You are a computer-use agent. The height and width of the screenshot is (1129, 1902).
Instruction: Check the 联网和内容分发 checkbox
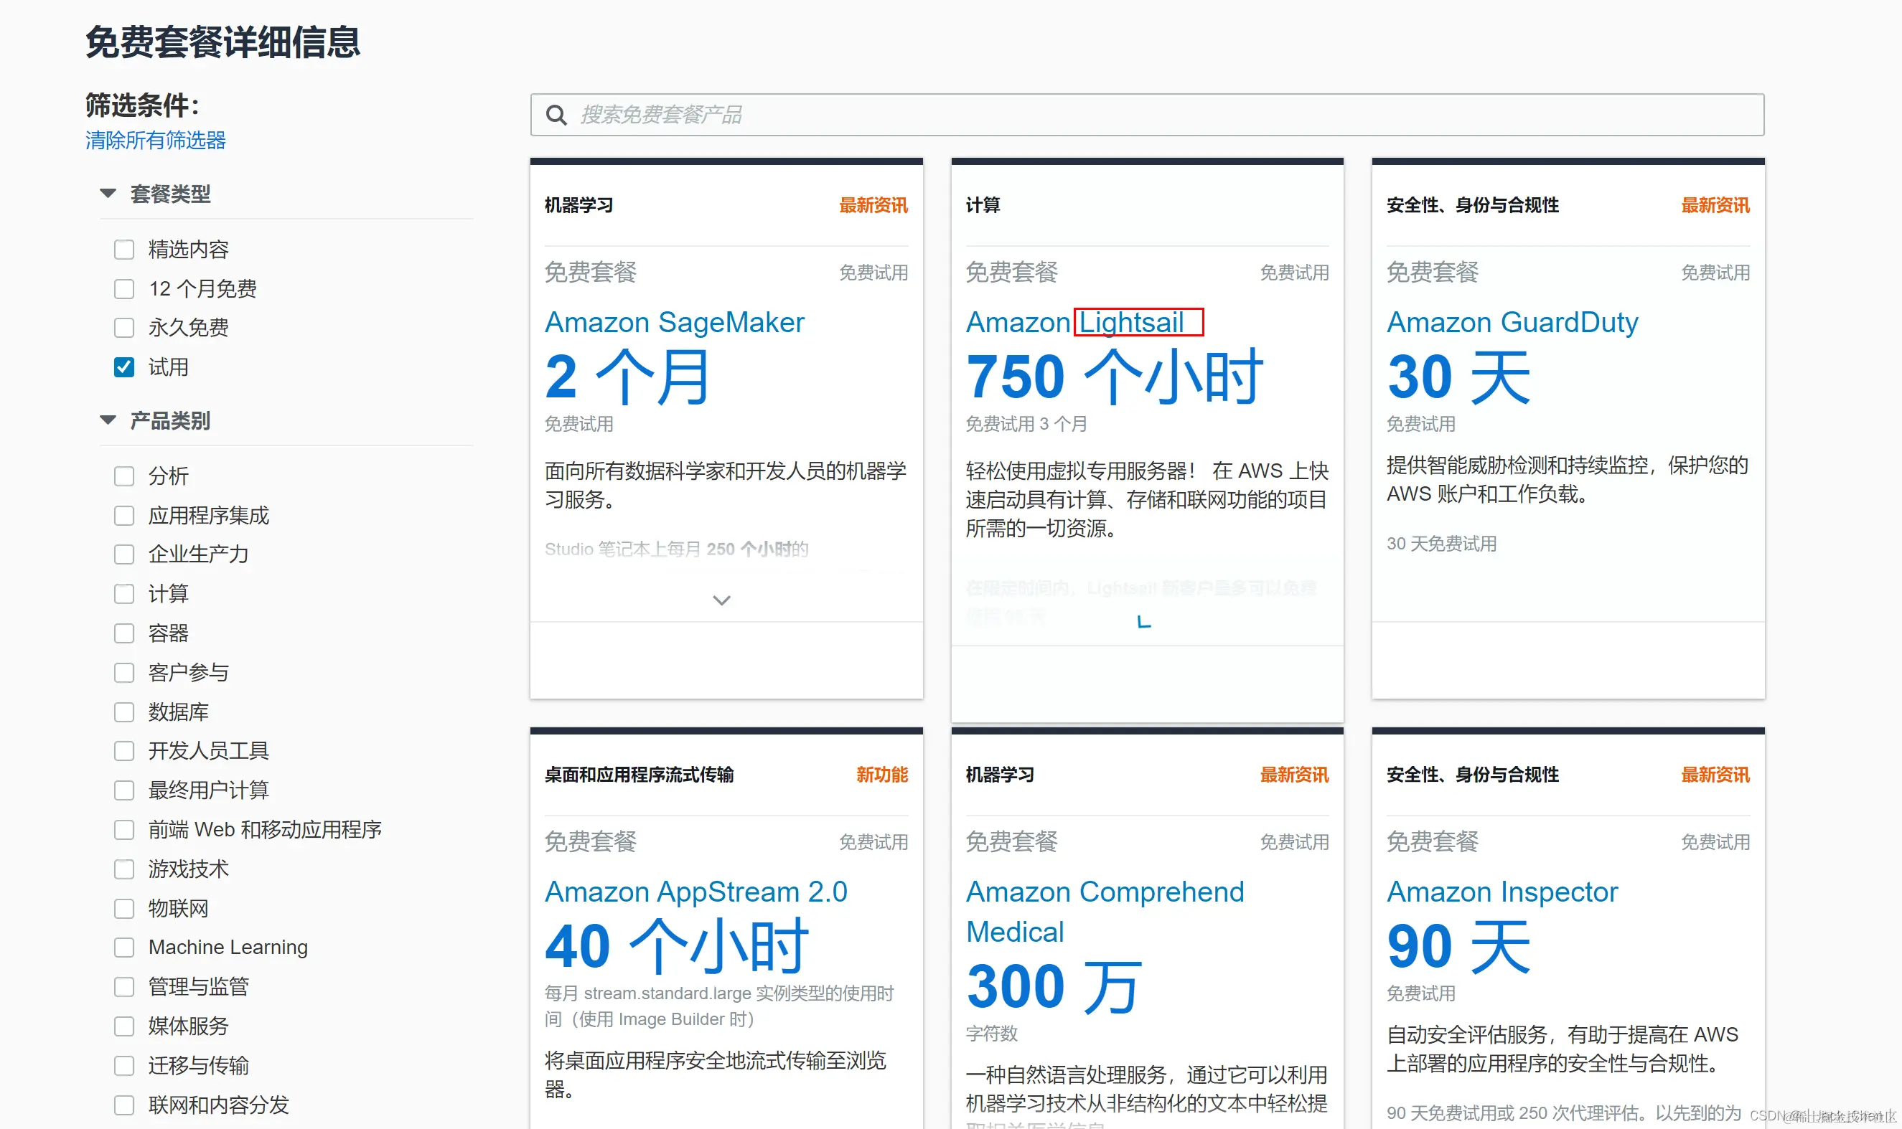click(x=124, y=1105)
